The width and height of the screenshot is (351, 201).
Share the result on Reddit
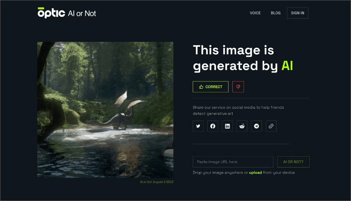click(x=242, y=126)
